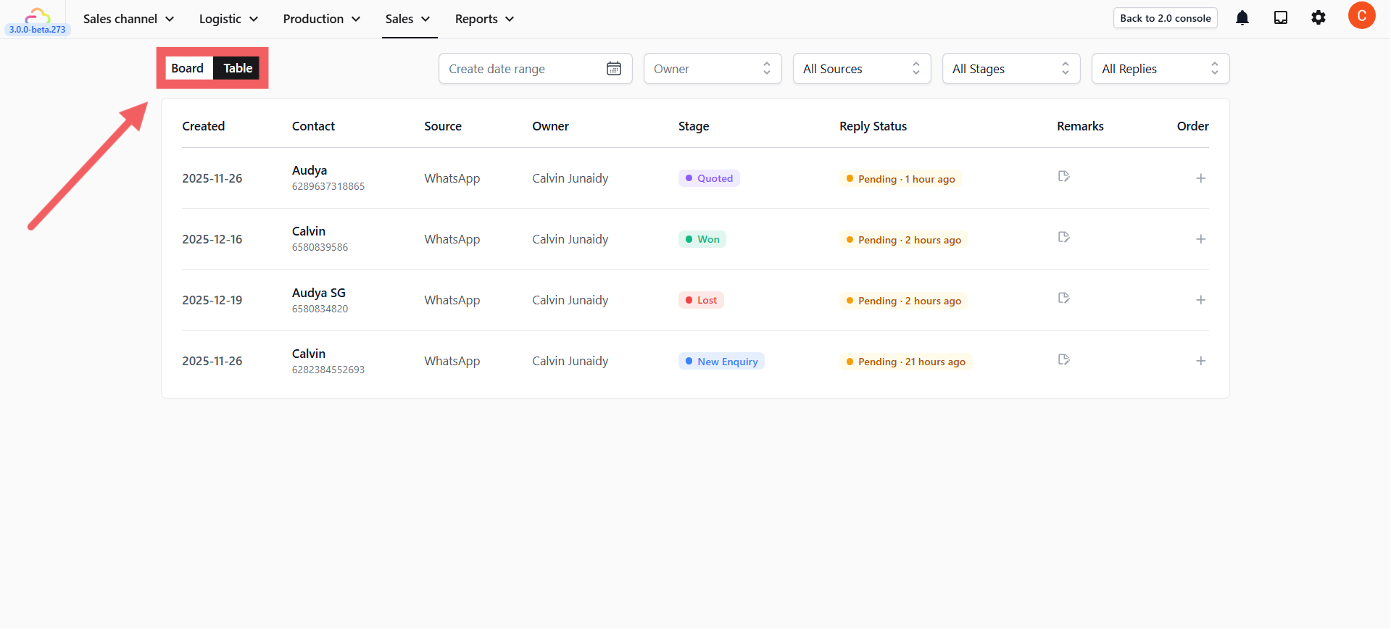Click the Owner column header
Image resolution: width=1391 pixels, height=629 pixels.
pos(550,126)
